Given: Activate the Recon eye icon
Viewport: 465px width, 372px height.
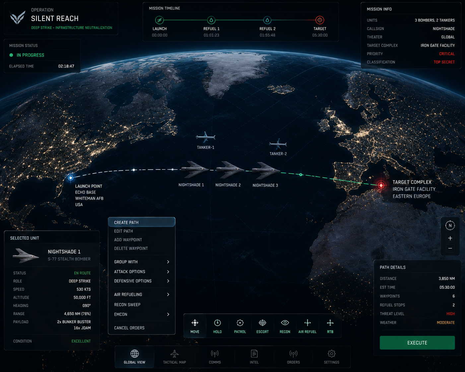Looking at the screenshot, I should [x=285, y=323].
